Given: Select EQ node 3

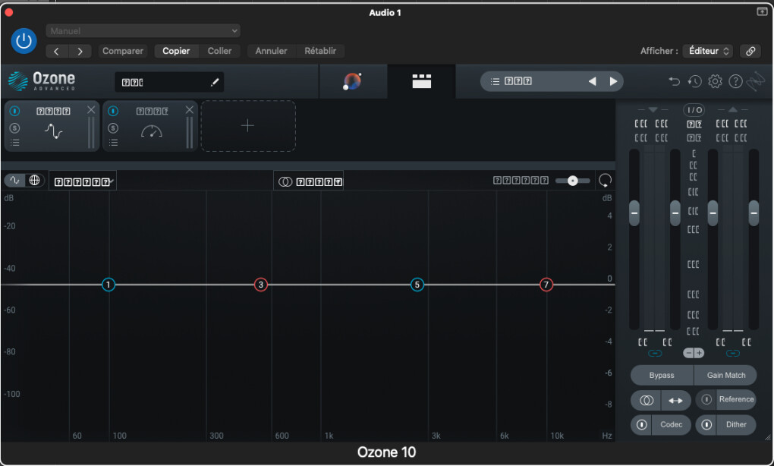Looking at the screenshot, I should click(x=260, y=285).
